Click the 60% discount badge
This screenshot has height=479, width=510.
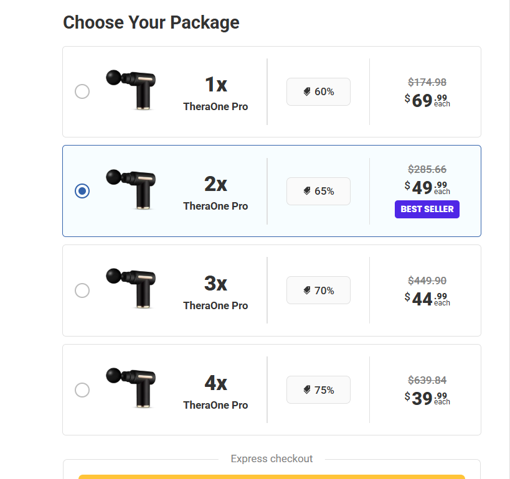pos(318,91)
